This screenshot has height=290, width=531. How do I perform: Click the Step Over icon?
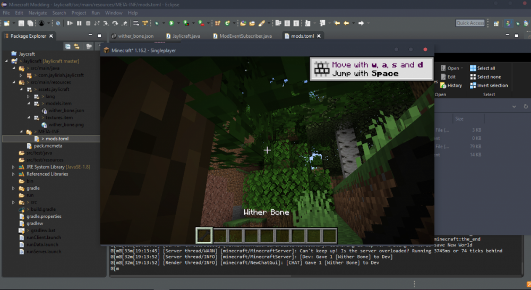point(115,23)
